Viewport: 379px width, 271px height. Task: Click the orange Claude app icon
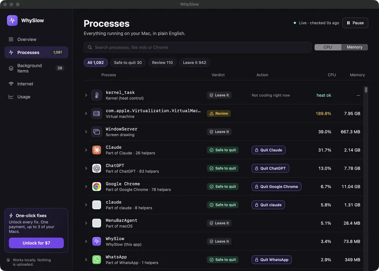click(x=97, y=150)
